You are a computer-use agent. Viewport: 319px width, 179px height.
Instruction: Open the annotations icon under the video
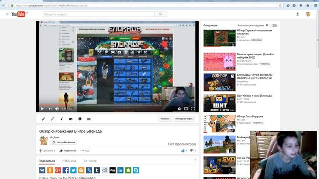(71, 119)
